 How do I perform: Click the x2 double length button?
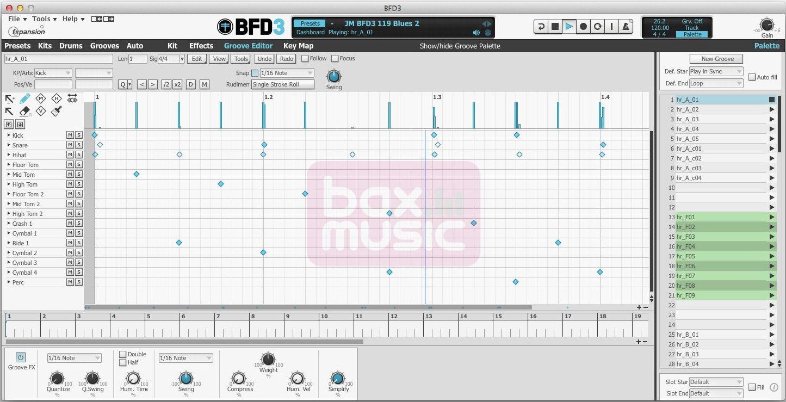[x=177, y=84]
